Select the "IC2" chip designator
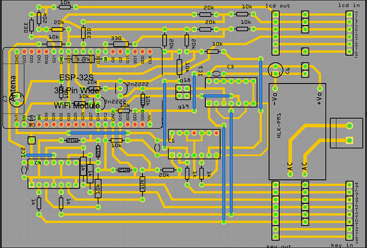 (x=23, y=152)
